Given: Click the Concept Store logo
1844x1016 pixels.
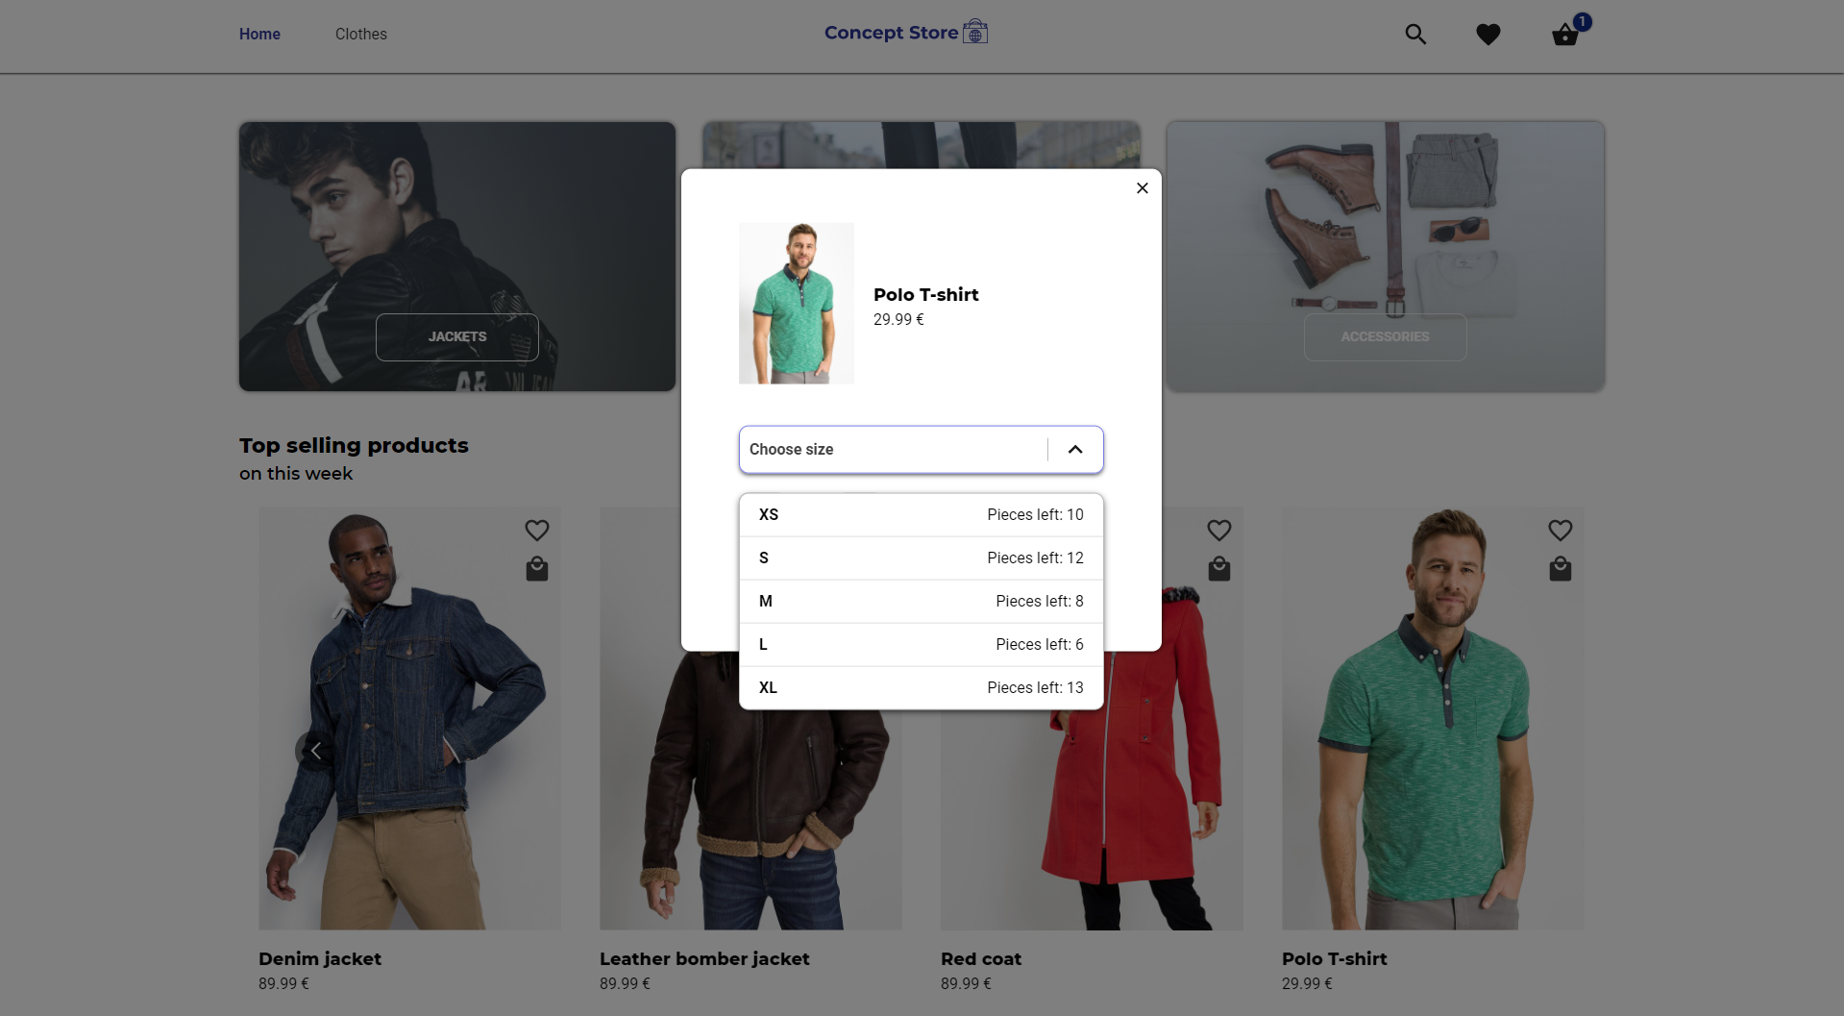Looking at the screenshot, I should click(904, 32).
